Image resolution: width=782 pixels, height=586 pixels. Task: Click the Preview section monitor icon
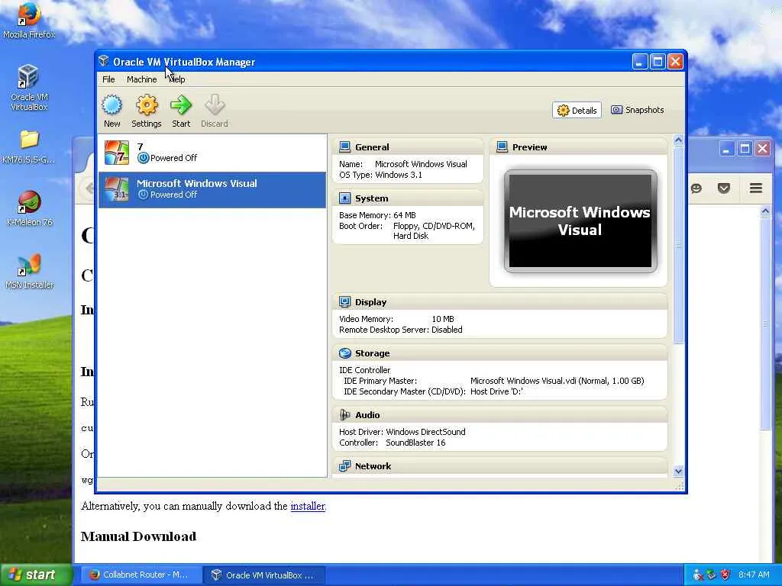[x=502, y=147]
